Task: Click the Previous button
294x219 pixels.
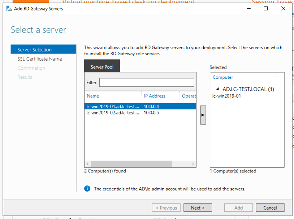Action: pyautogui.click(x=166, y=207)
